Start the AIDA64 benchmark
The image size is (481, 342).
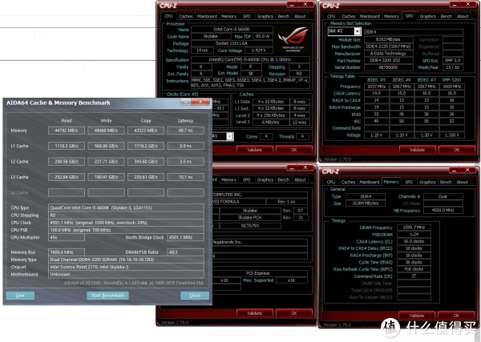[x=107, y=296]
